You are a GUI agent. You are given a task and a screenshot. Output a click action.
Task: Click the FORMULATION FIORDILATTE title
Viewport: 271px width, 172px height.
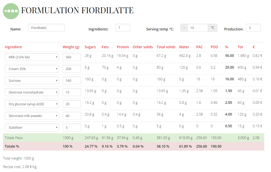(77, 10)
